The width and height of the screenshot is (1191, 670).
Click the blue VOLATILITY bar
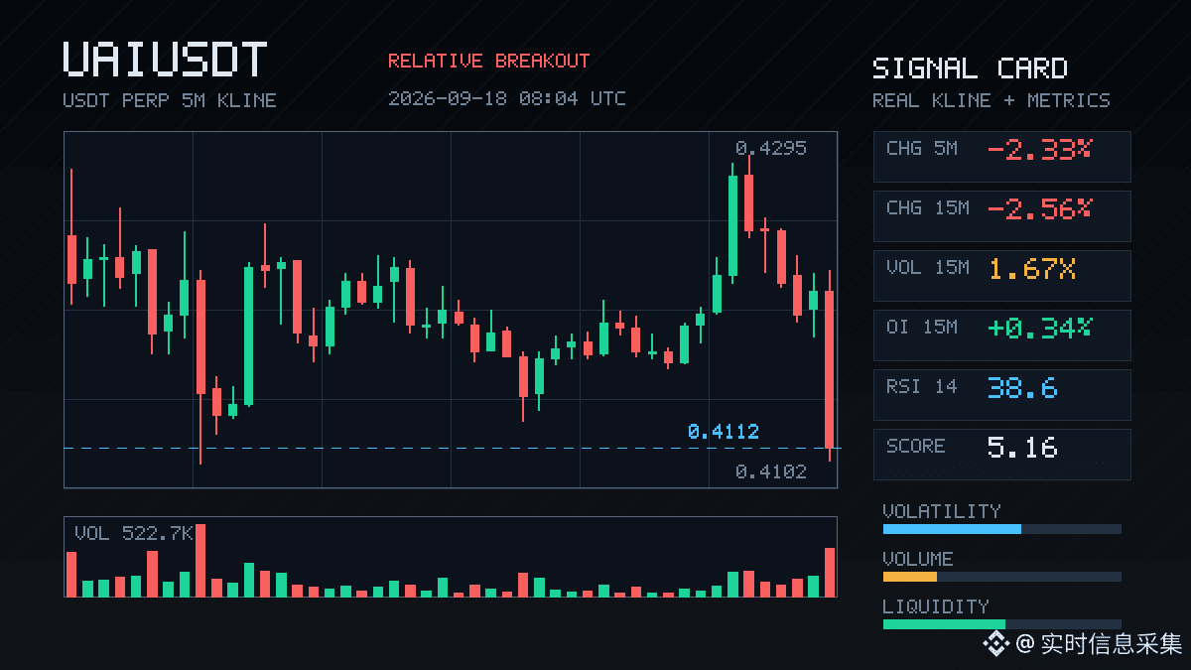pos(952,529)
